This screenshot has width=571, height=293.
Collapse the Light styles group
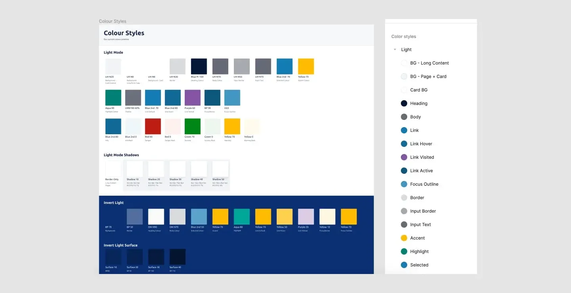point(395,49)
